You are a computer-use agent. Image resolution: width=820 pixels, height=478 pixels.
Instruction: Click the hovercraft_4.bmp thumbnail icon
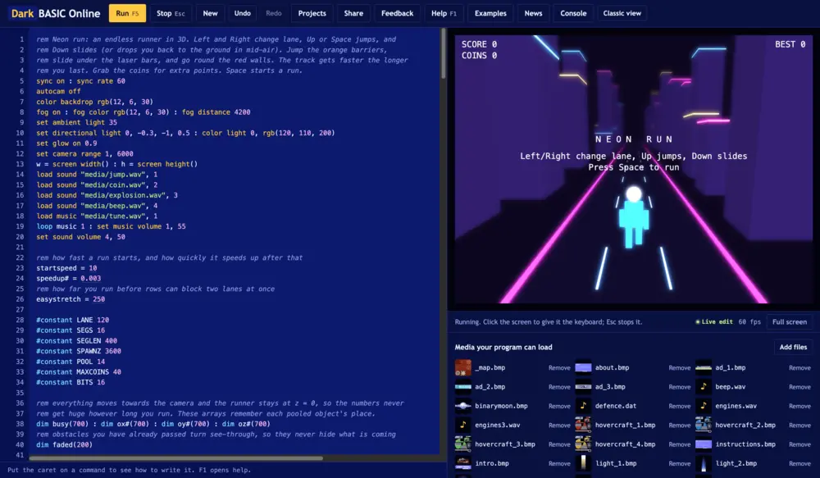(583, 444)
